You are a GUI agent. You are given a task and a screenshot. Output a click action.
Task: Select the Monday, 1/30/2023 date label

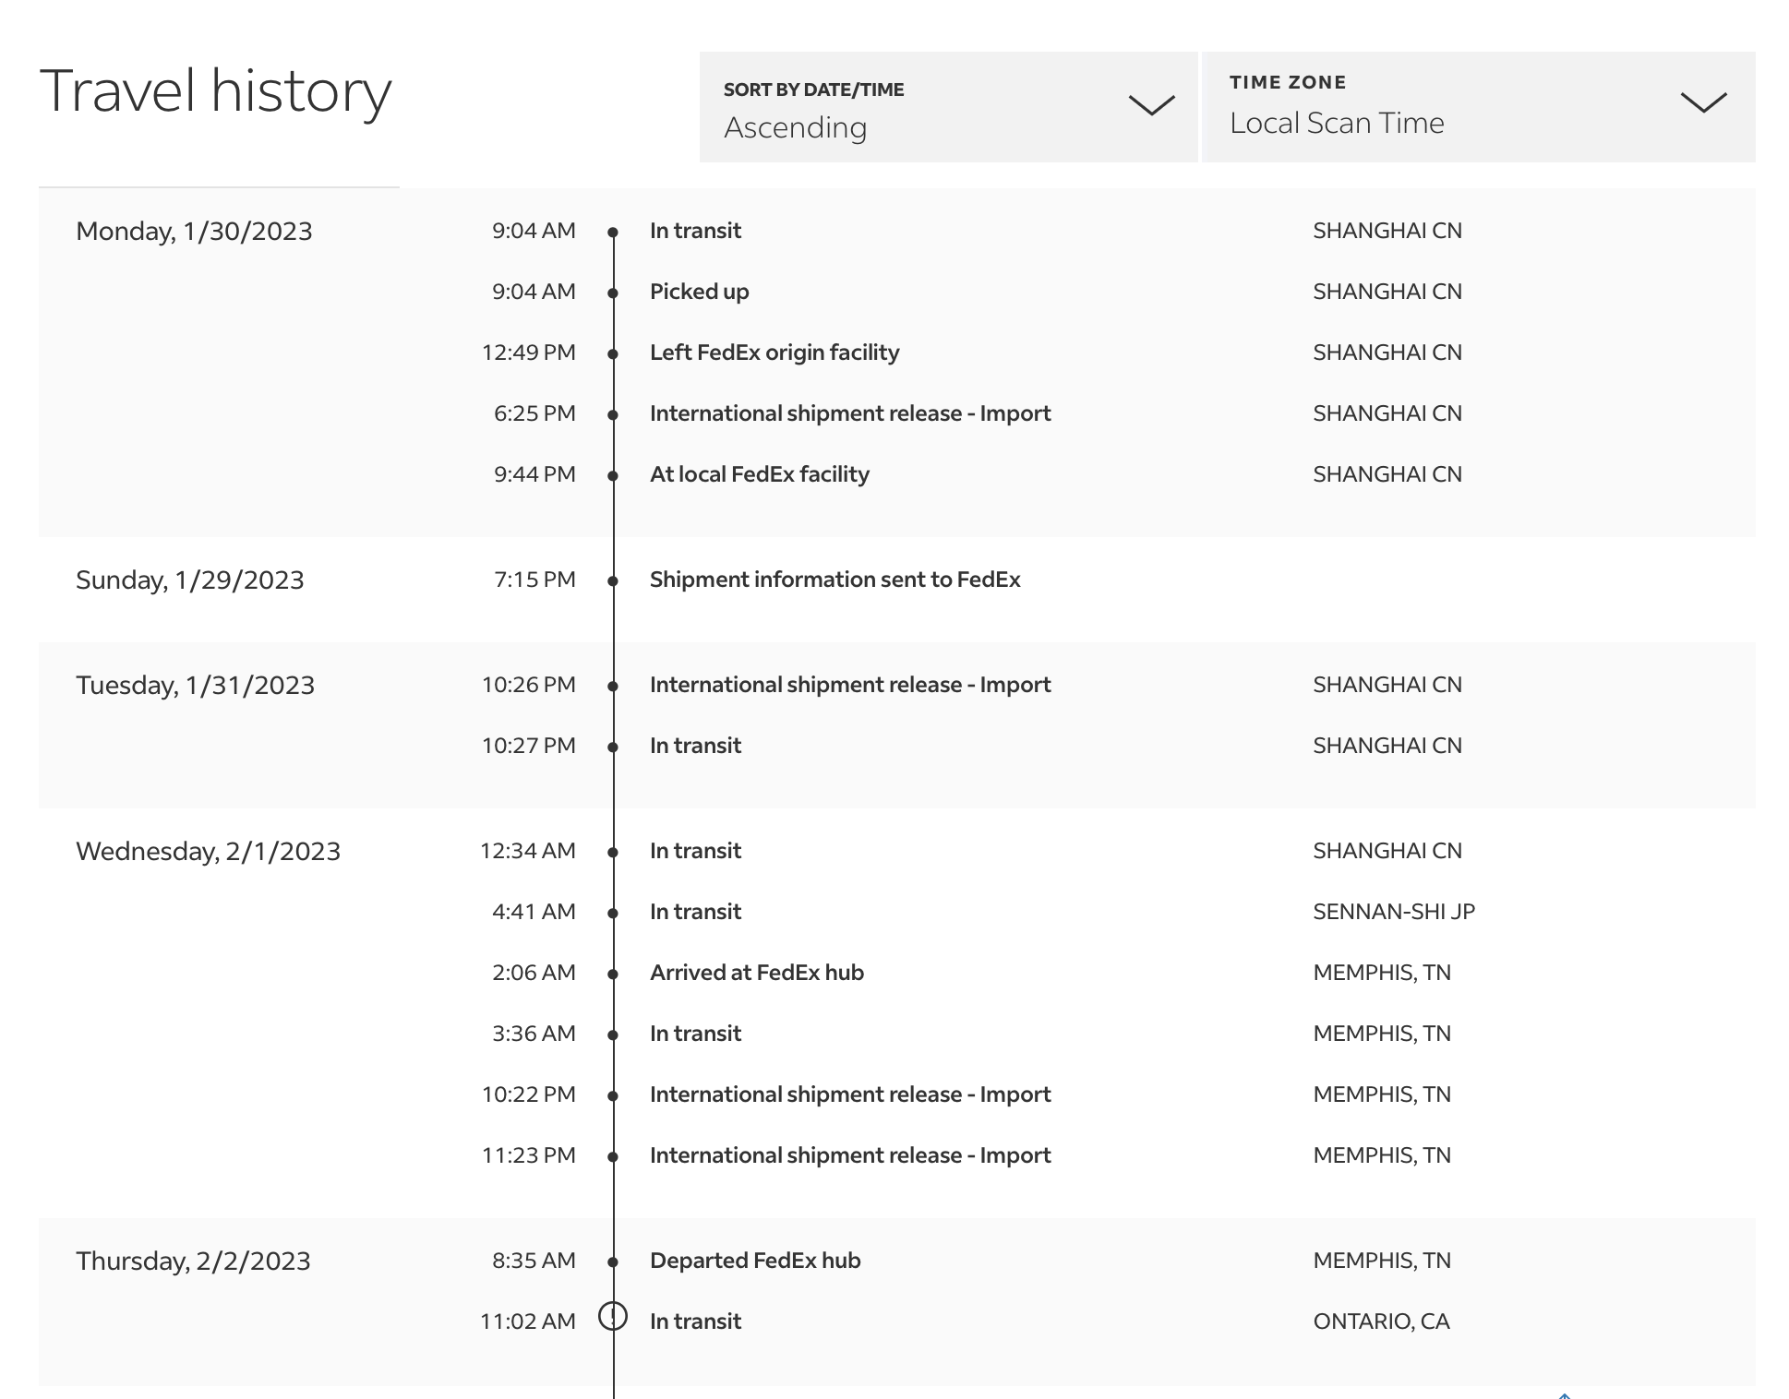click(194, 231)
